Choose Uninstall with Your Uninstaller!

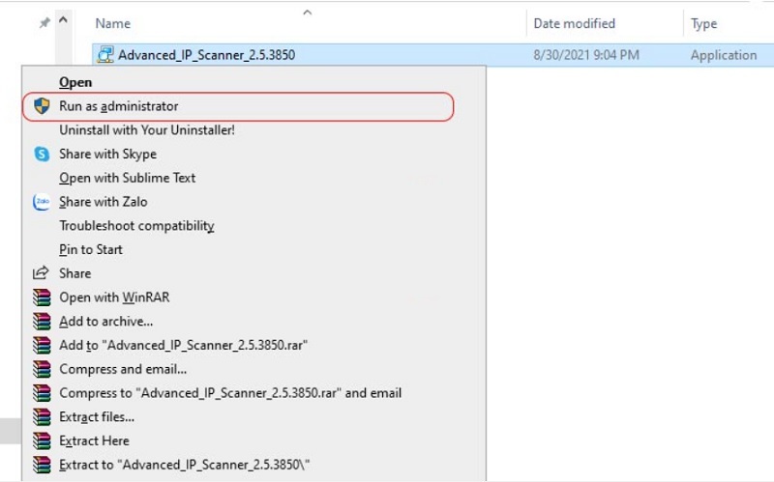point(147,129)
